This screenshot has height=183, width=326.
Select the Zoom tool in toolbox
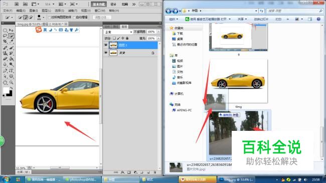[x=11, y=83]
